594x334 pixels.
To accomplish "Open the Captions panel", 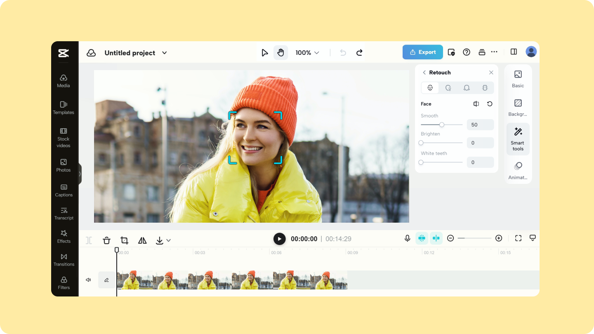I will pos(64,190).
